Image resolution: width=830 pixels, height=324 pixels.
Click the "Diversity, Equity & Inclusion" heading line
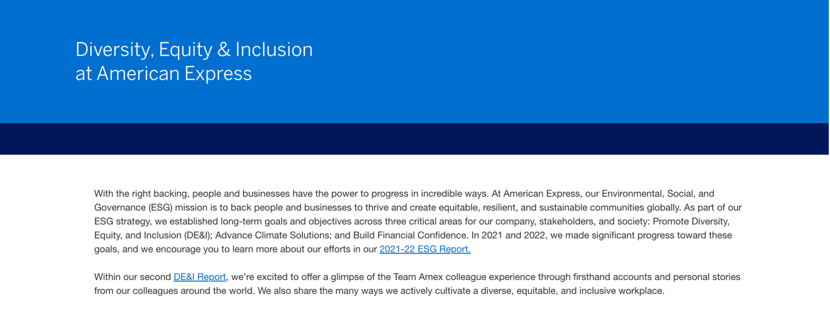(194, 50)
